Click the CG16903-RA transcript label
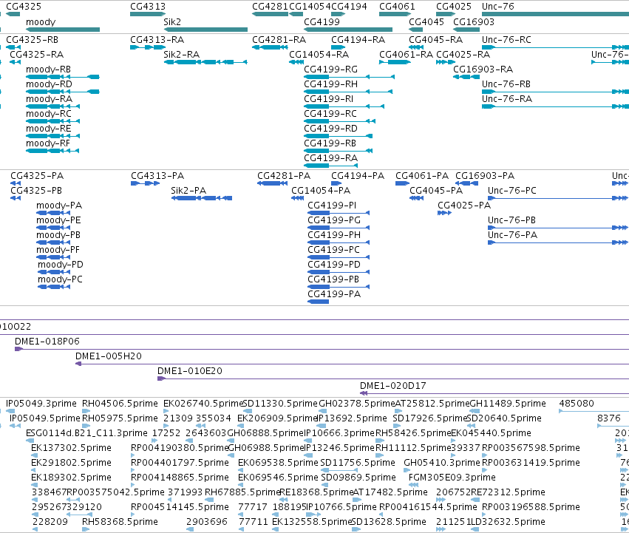 click(x=483, y=69)
